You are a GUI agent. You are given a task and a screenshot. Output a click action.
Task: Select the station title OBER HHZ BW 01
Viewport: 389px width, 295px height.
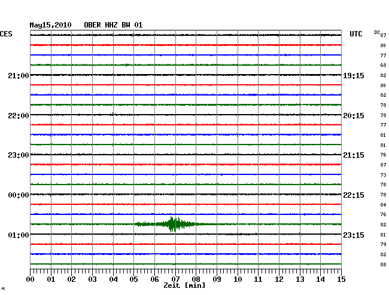[x=113, y=25]
